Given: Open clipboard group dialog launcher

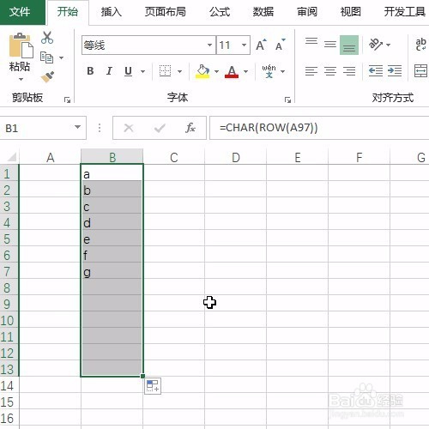Looking at the screenshot, I should point(67,100).
